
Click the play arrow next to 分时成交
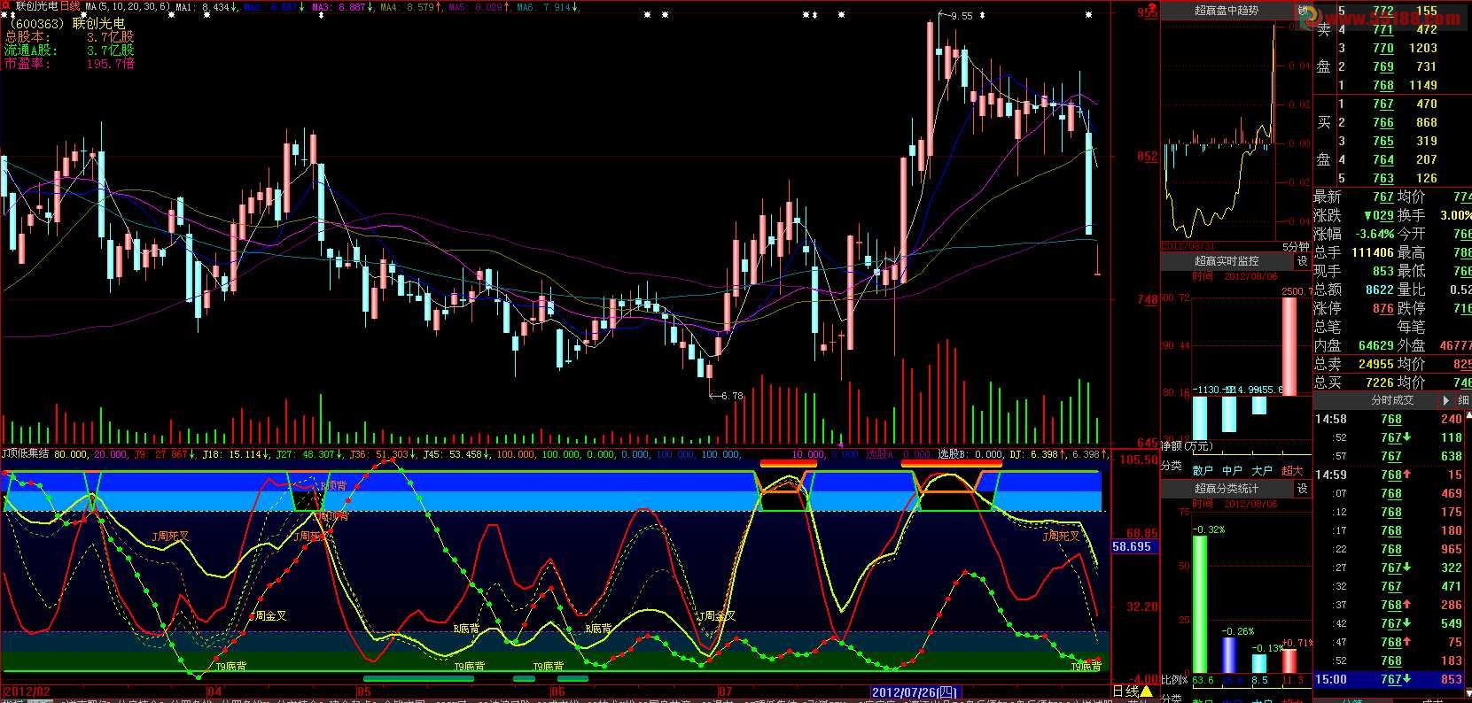(x=1447, y=400)
